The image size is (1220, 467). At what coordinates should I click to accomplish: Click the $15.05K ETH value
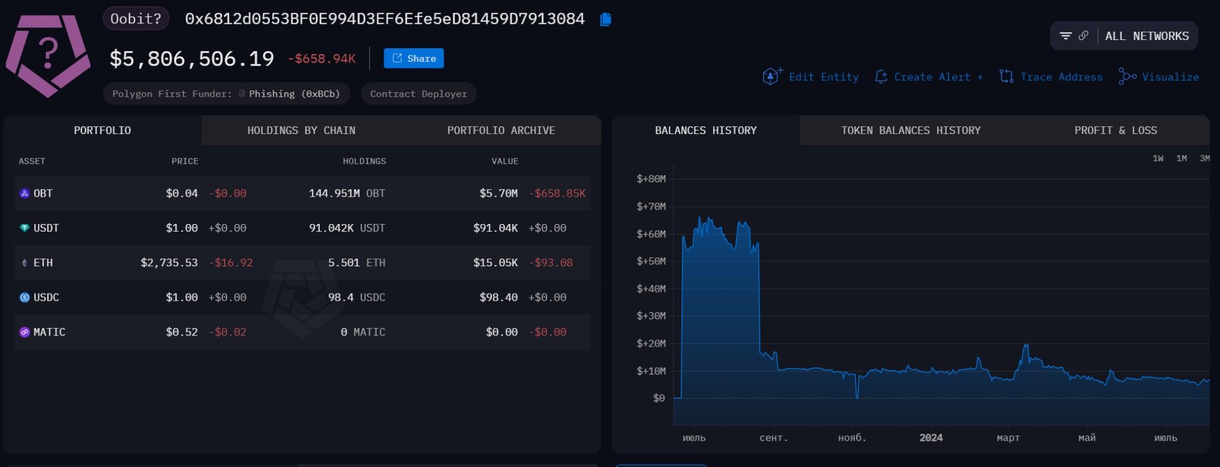pos(496,263)
